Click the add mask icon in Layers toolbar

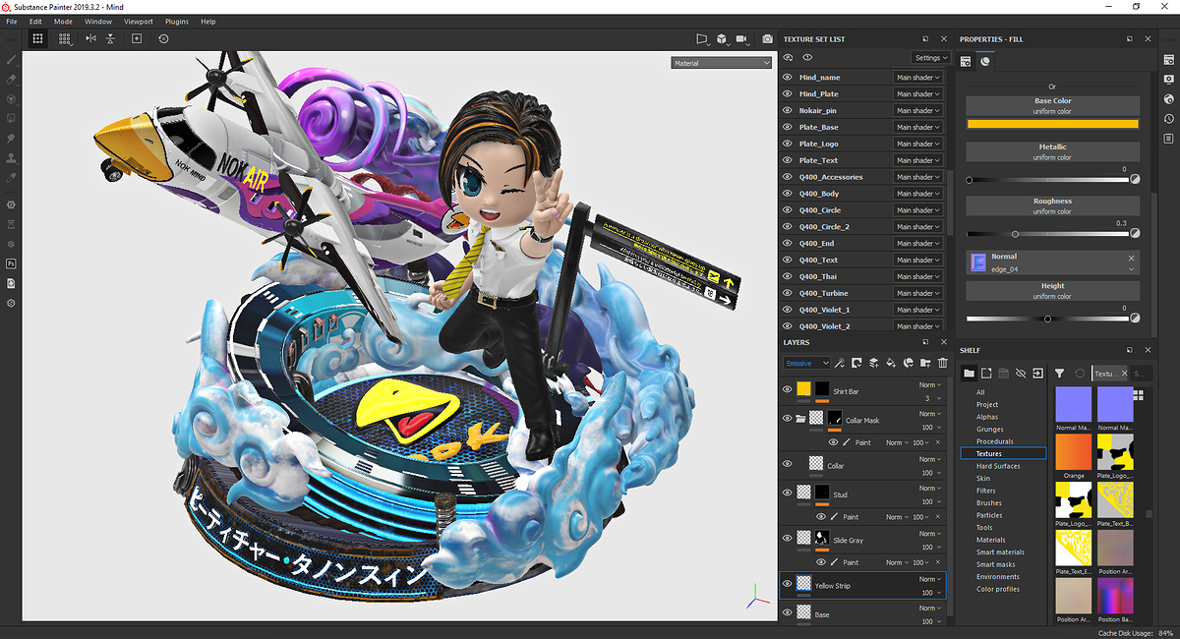[x=856, y=363]
